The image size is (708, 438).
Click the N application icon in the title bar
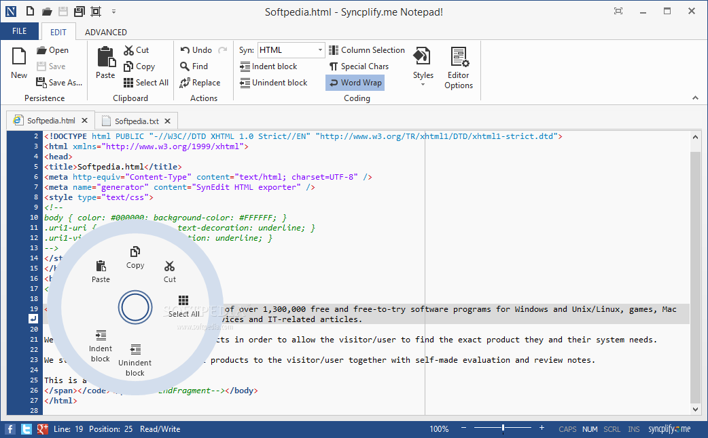11,12
